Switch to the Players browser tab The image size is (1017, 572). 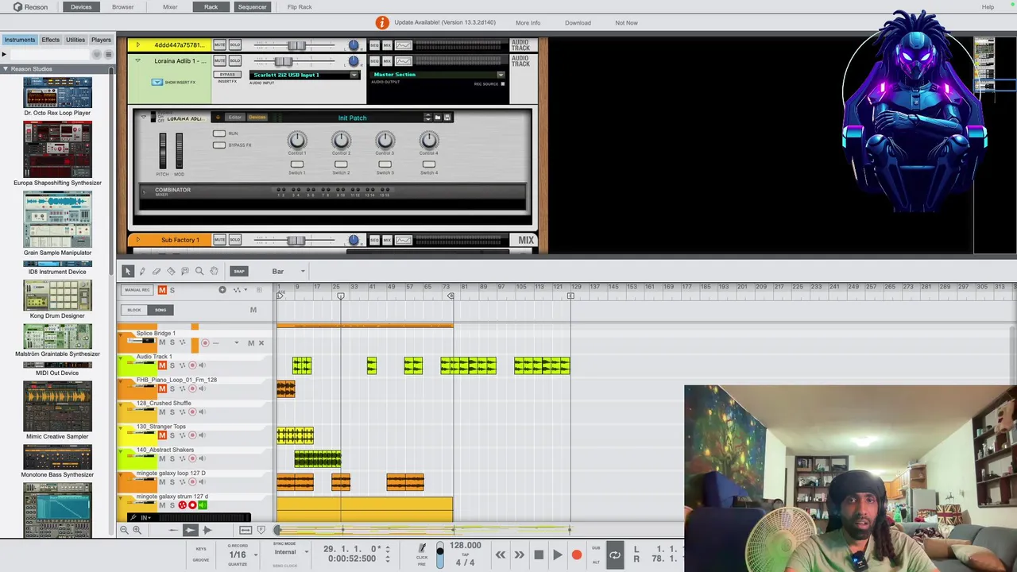[101, 40]
